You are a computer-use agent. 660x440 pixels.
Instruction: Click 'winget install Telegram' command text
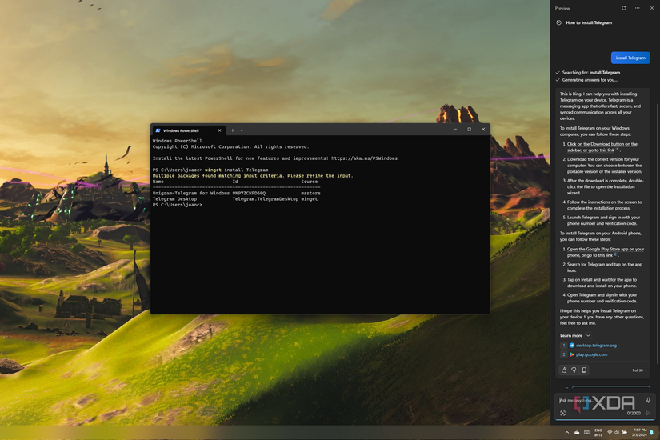236,170
